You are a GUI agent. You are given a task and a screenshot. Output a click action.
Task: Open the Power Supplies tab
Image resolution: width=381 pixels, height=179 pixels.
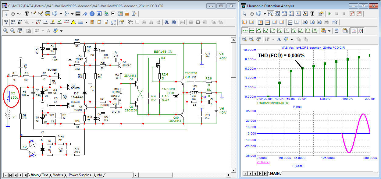pos(80,175)
